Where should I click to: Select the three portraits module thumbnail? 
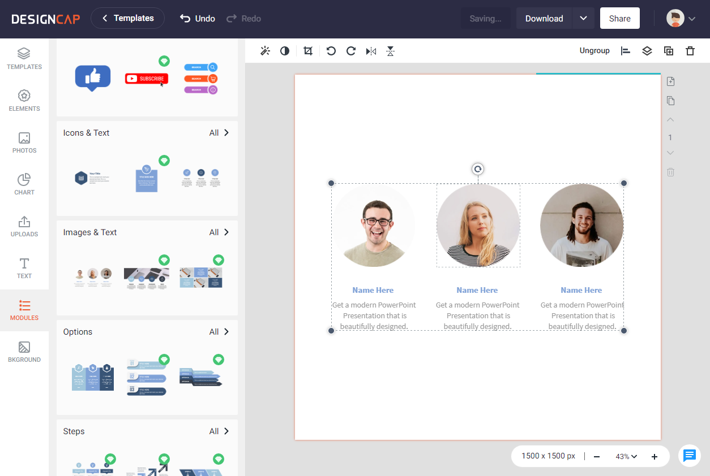point(93,278)
